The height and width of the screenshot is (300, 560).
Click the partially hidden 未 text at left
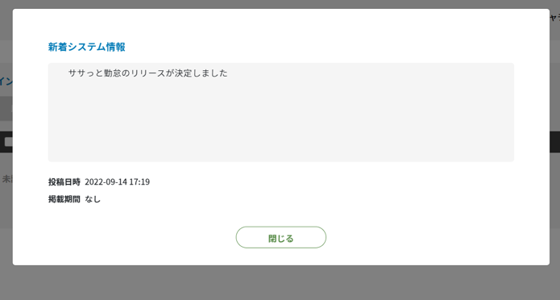(x=6, y=179)
